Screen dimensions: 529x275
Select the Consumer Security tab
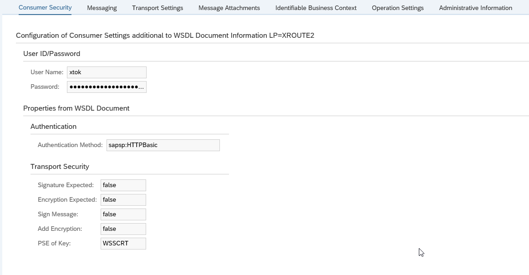[45, 8]
